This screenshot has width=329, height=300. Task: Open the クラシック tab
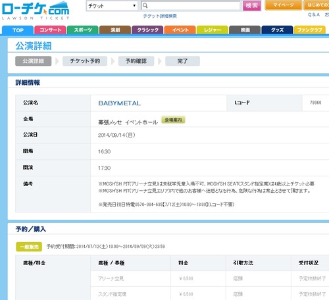click(x=147, y=30)
